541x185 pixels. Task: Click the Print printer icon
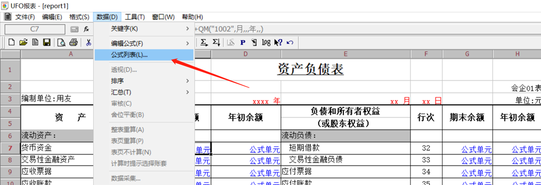click(73, 42)
